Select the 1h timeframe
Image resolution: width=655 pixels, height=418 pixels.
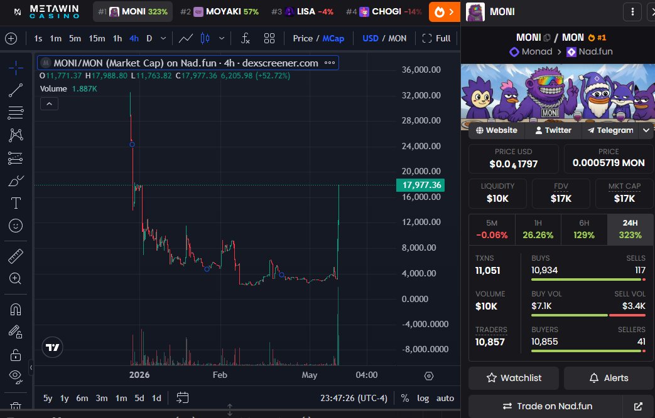tap(117, 38)
